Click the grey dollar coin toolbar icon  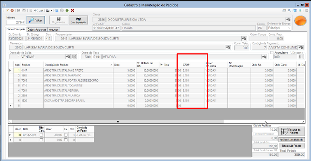pos(62,10)
